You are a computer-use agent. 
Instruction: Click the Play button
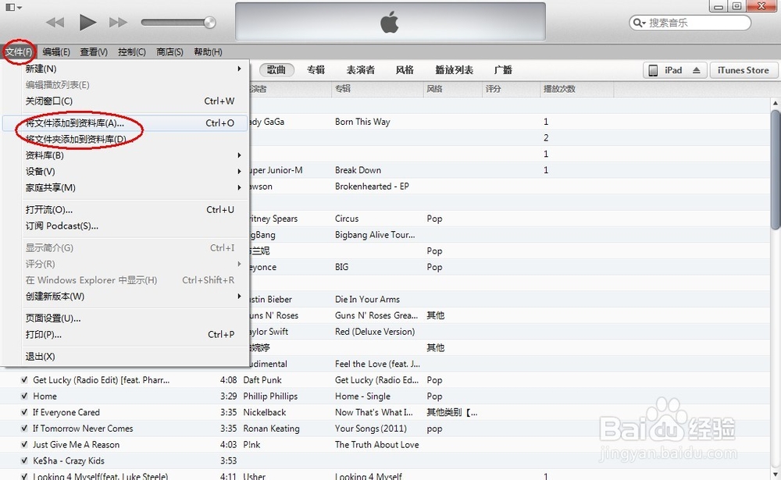click(87, 23)
